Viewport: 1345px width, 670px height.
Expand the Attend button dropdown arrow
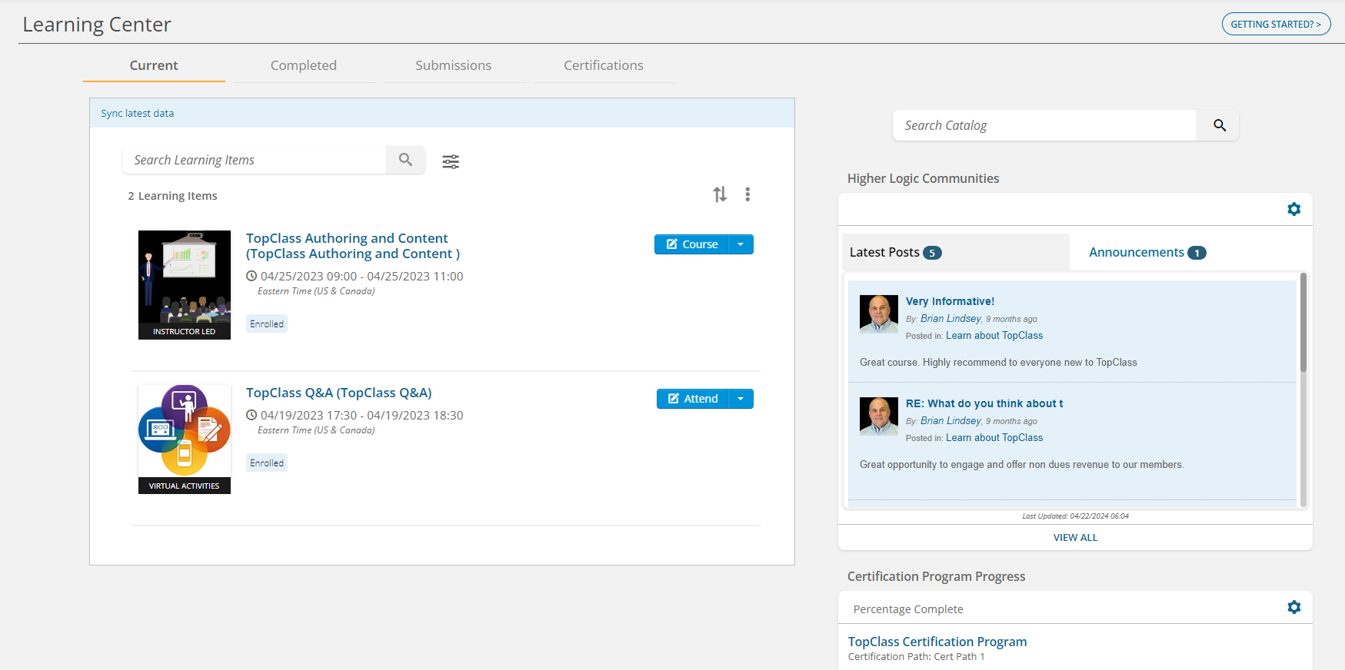(x=741, y=399)
